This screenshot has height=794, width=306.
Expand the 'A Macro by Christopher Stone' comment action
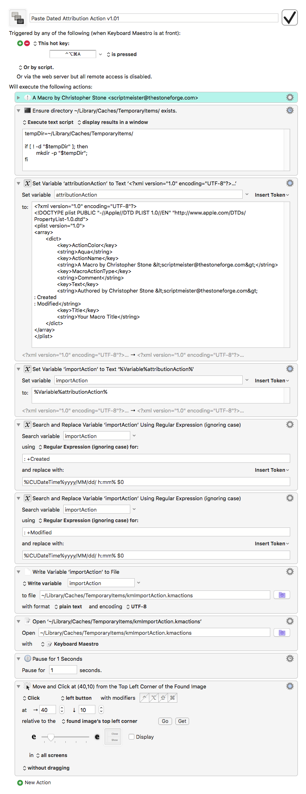point(18,98)
